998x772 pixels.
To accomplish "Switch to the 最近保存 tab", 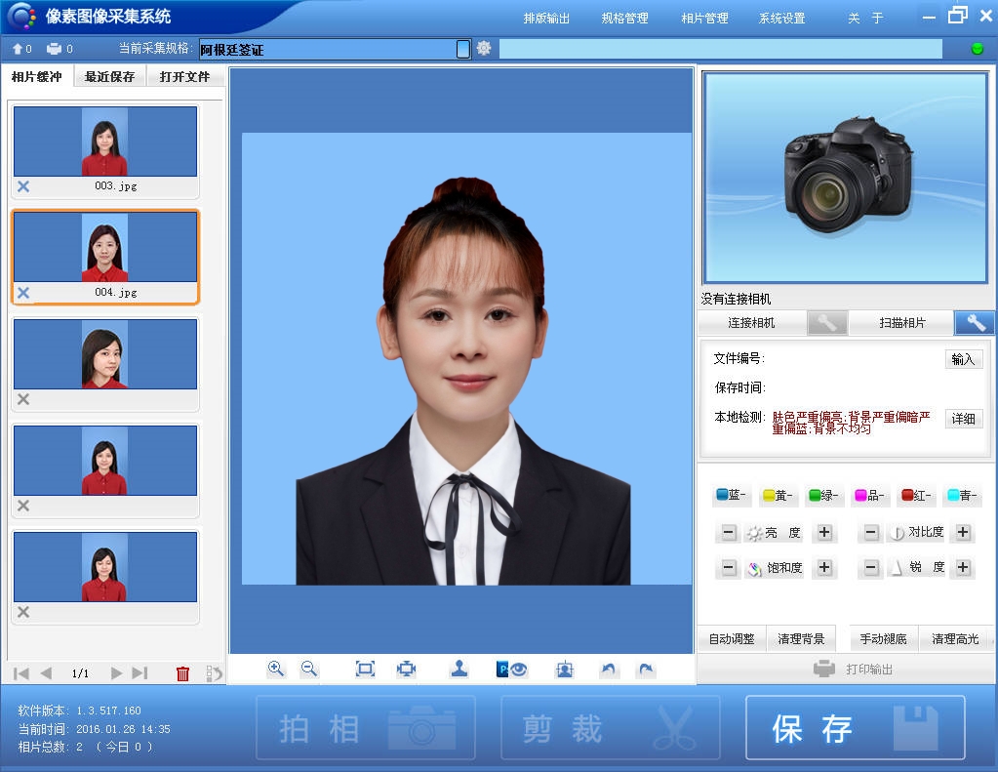I will (110, 77).
